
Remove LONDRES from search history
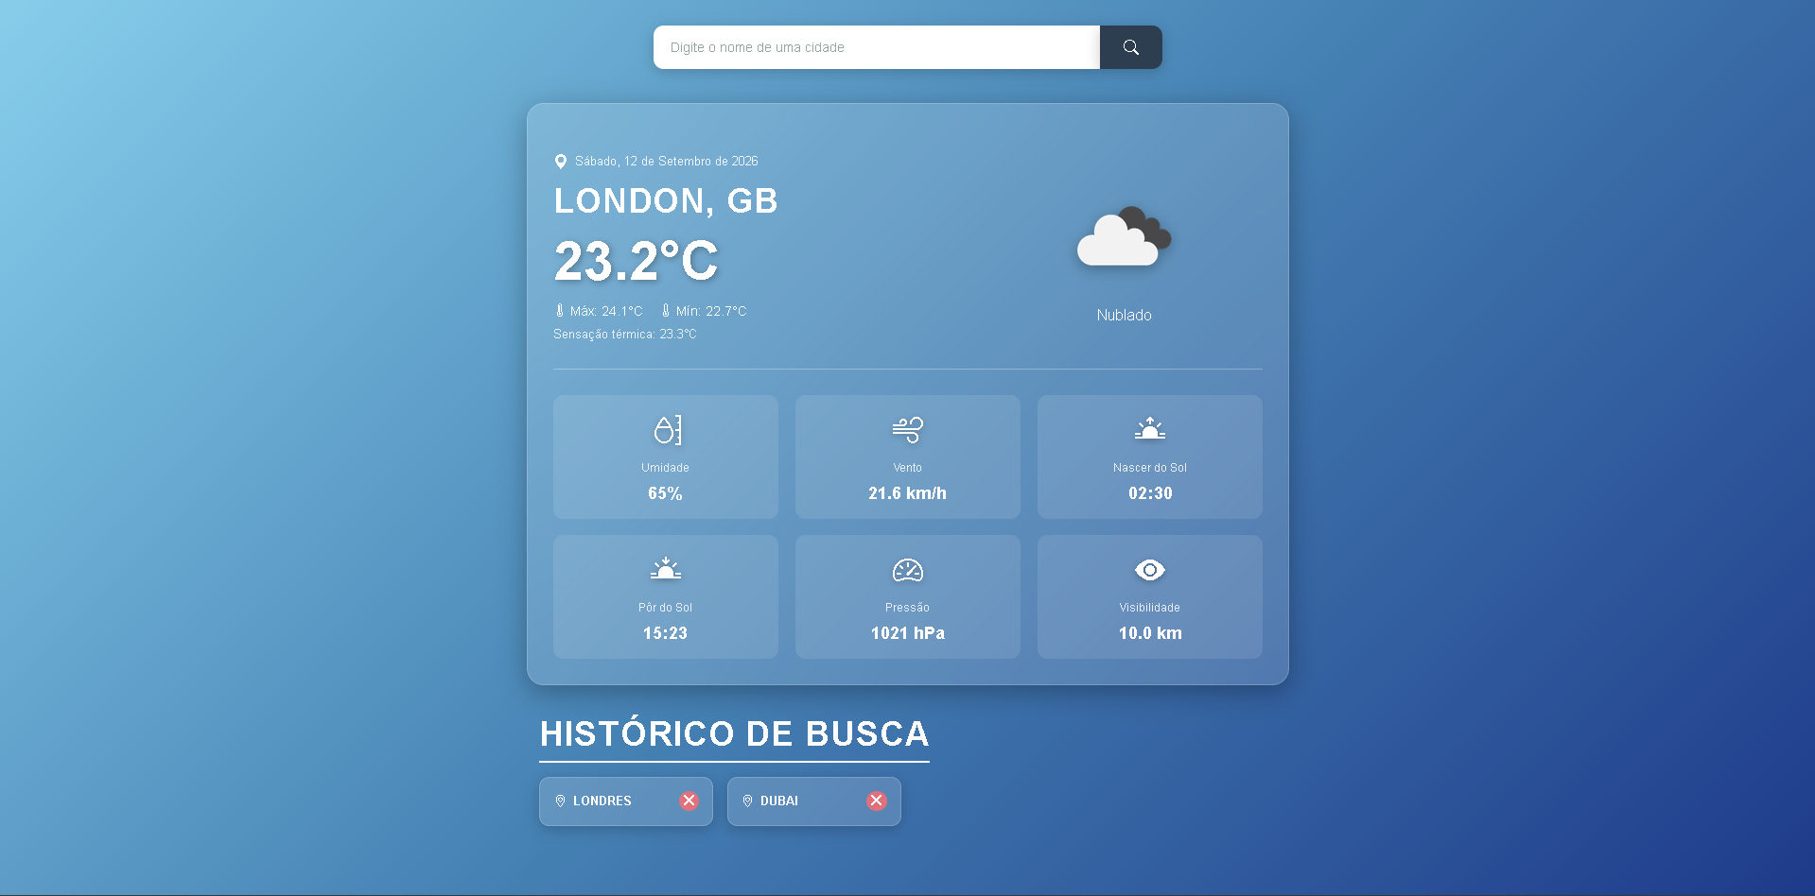point(689,801)
